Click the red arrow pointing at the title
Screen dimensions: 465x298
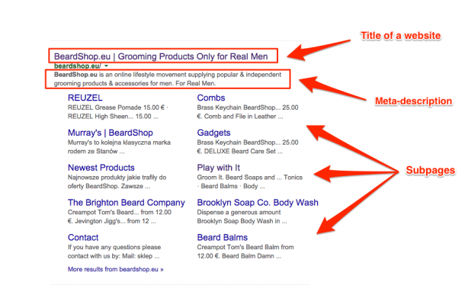click(x=319, y=50)
